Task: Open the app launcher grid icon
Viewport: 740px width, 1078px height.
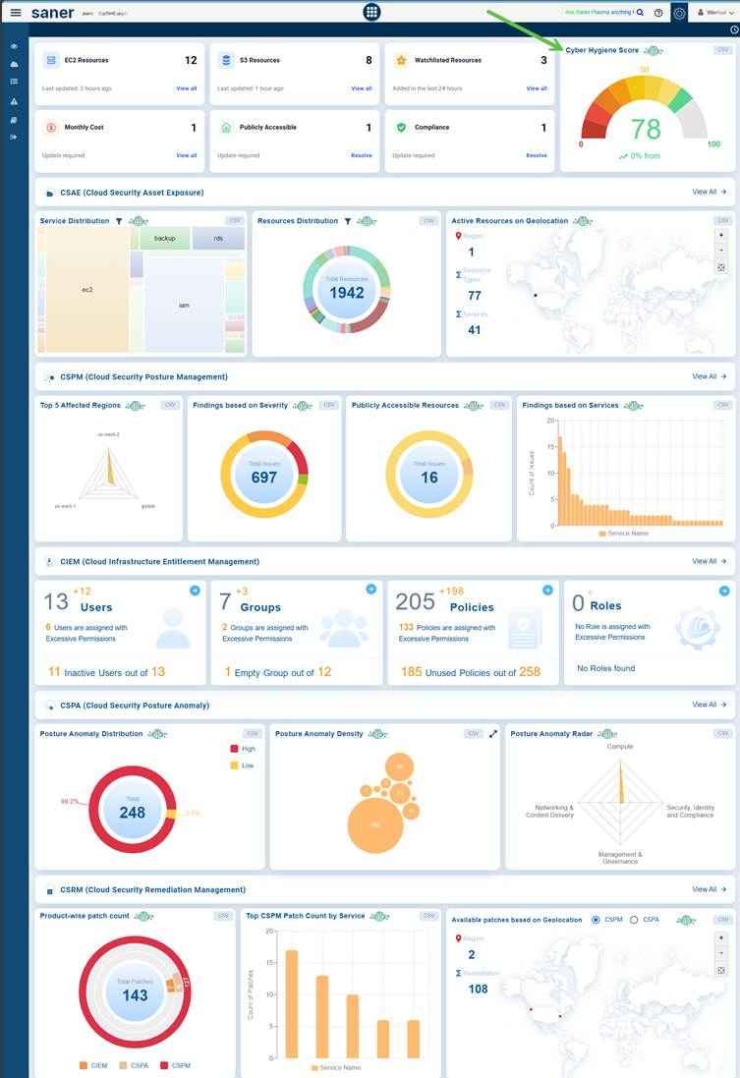Action: (x=371, y=12)
